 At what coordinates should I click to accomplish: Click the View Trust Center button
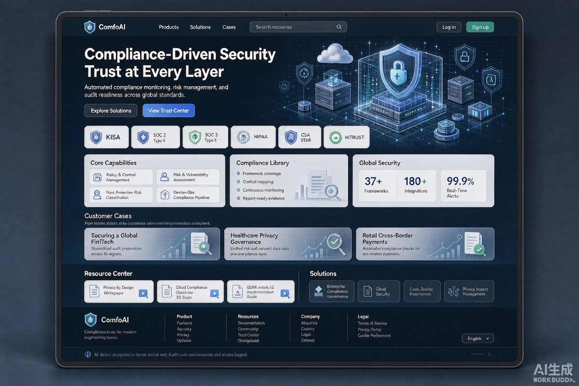pos(169,110)
